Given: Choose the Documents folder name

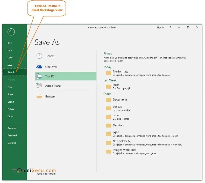Looking at the screenshot, I should (x=120, y=100).
